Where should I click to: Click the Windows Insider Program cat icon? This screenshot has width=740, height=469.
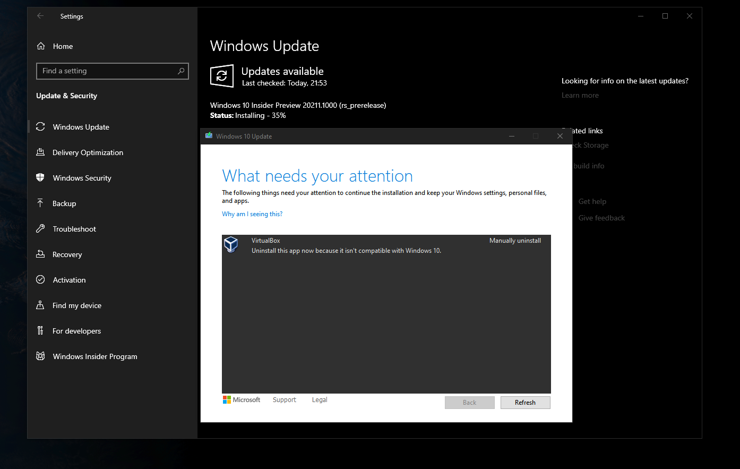[40, 356]
